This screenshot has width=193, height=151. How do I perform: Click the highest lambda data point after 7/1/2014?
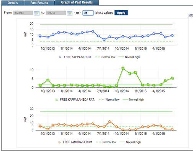point(110,121)
